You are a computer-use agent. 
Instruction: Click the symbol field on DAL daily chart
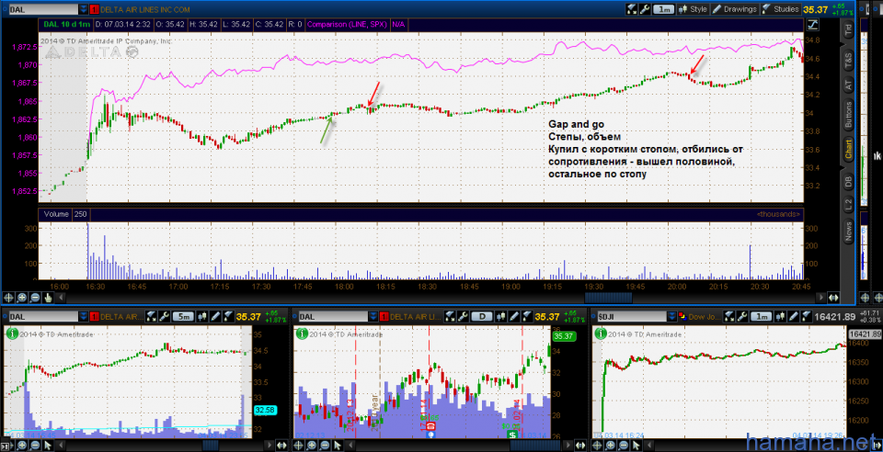(333, 317)
